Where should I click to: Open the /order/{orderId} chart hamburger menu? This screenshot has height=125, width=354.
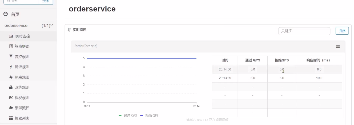[x=338, y=46]
